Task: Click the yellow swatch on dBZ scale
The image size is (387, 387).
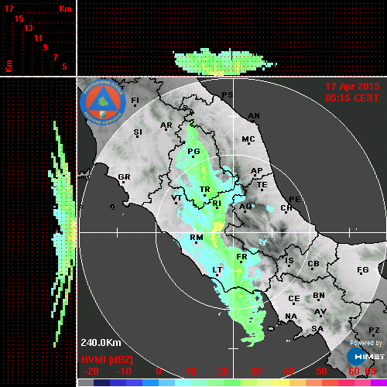Action: pyautogui.click(x=281, y=382)
